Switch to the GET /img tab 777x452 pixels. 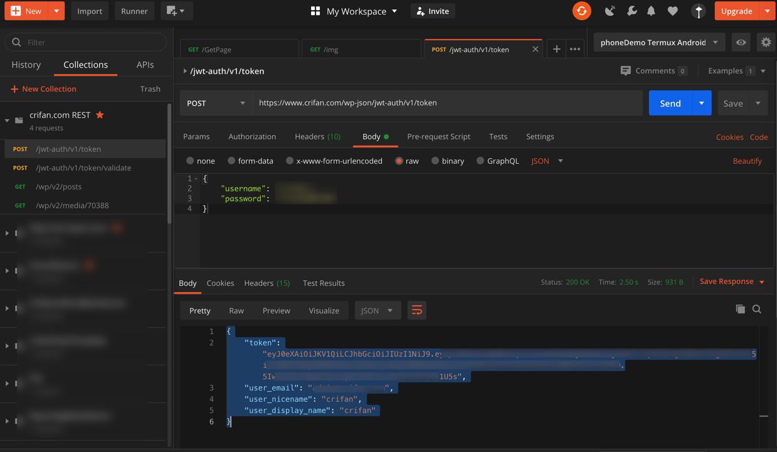click(361, 49)
